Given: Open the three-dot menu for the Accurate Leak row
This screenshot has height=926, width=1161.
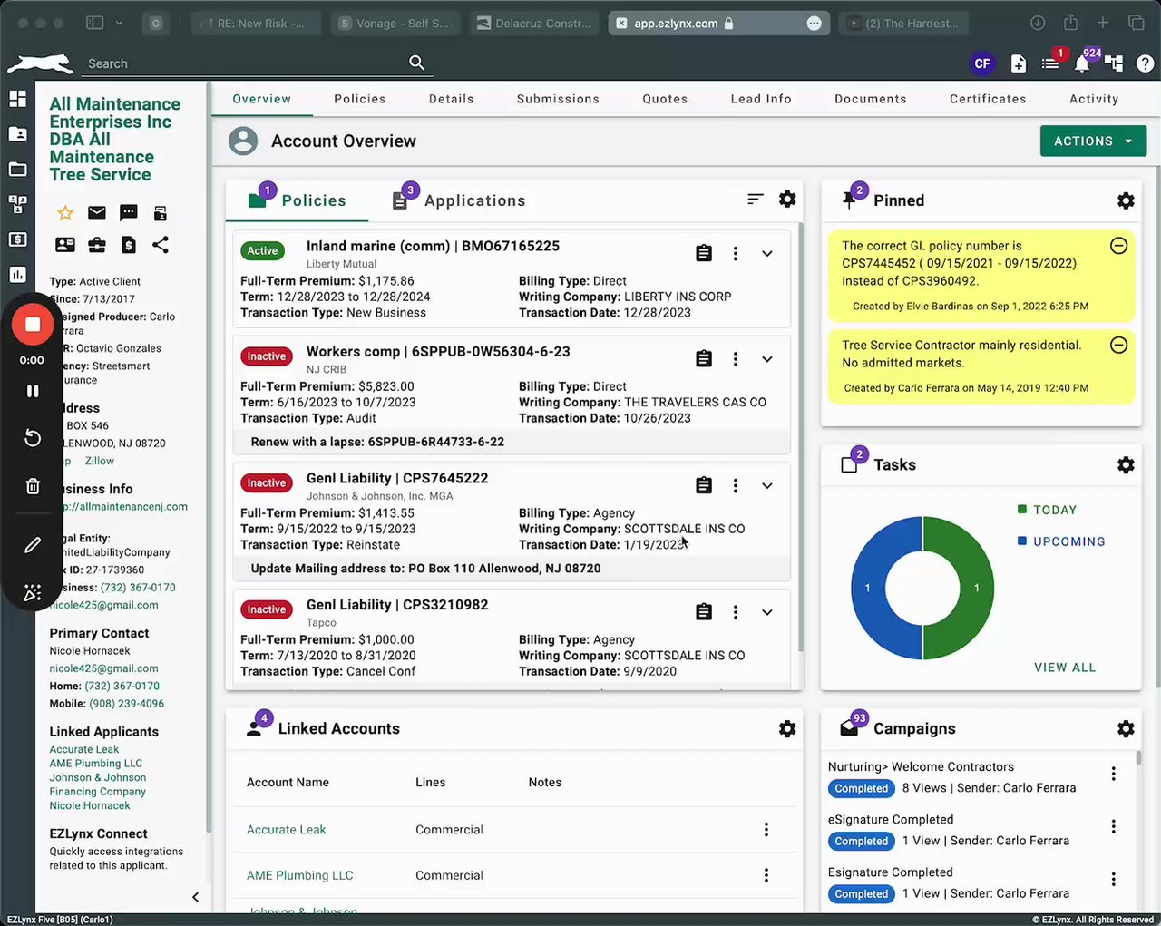Looking at the screenshot, I should 766,830.
